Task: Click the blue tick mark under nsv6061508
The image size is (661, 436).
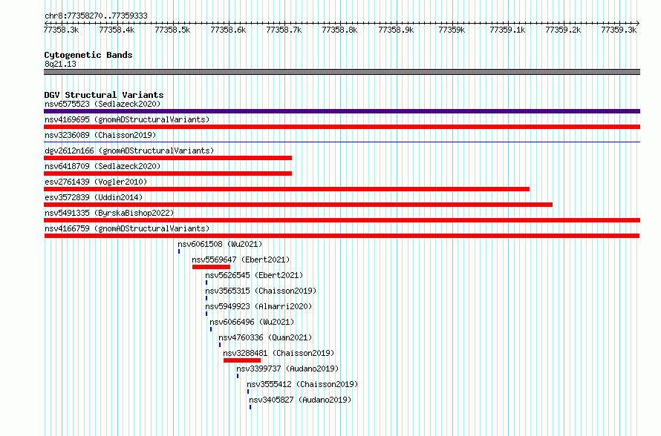Action: 179,251
